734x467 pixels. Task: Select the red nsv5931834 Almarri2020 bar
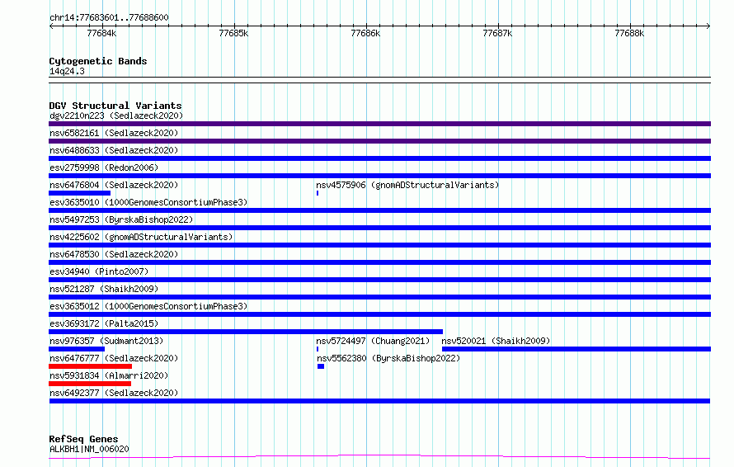[x=90, y=384]
